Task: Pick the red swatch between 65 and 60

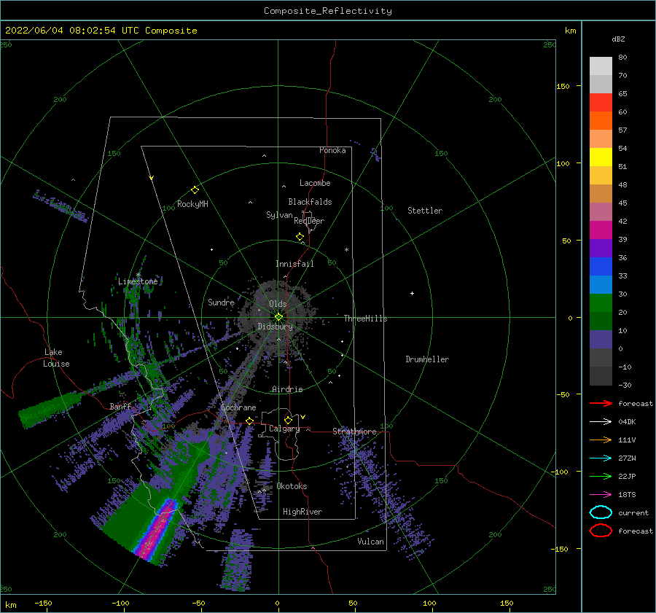Action: (601, 103)
